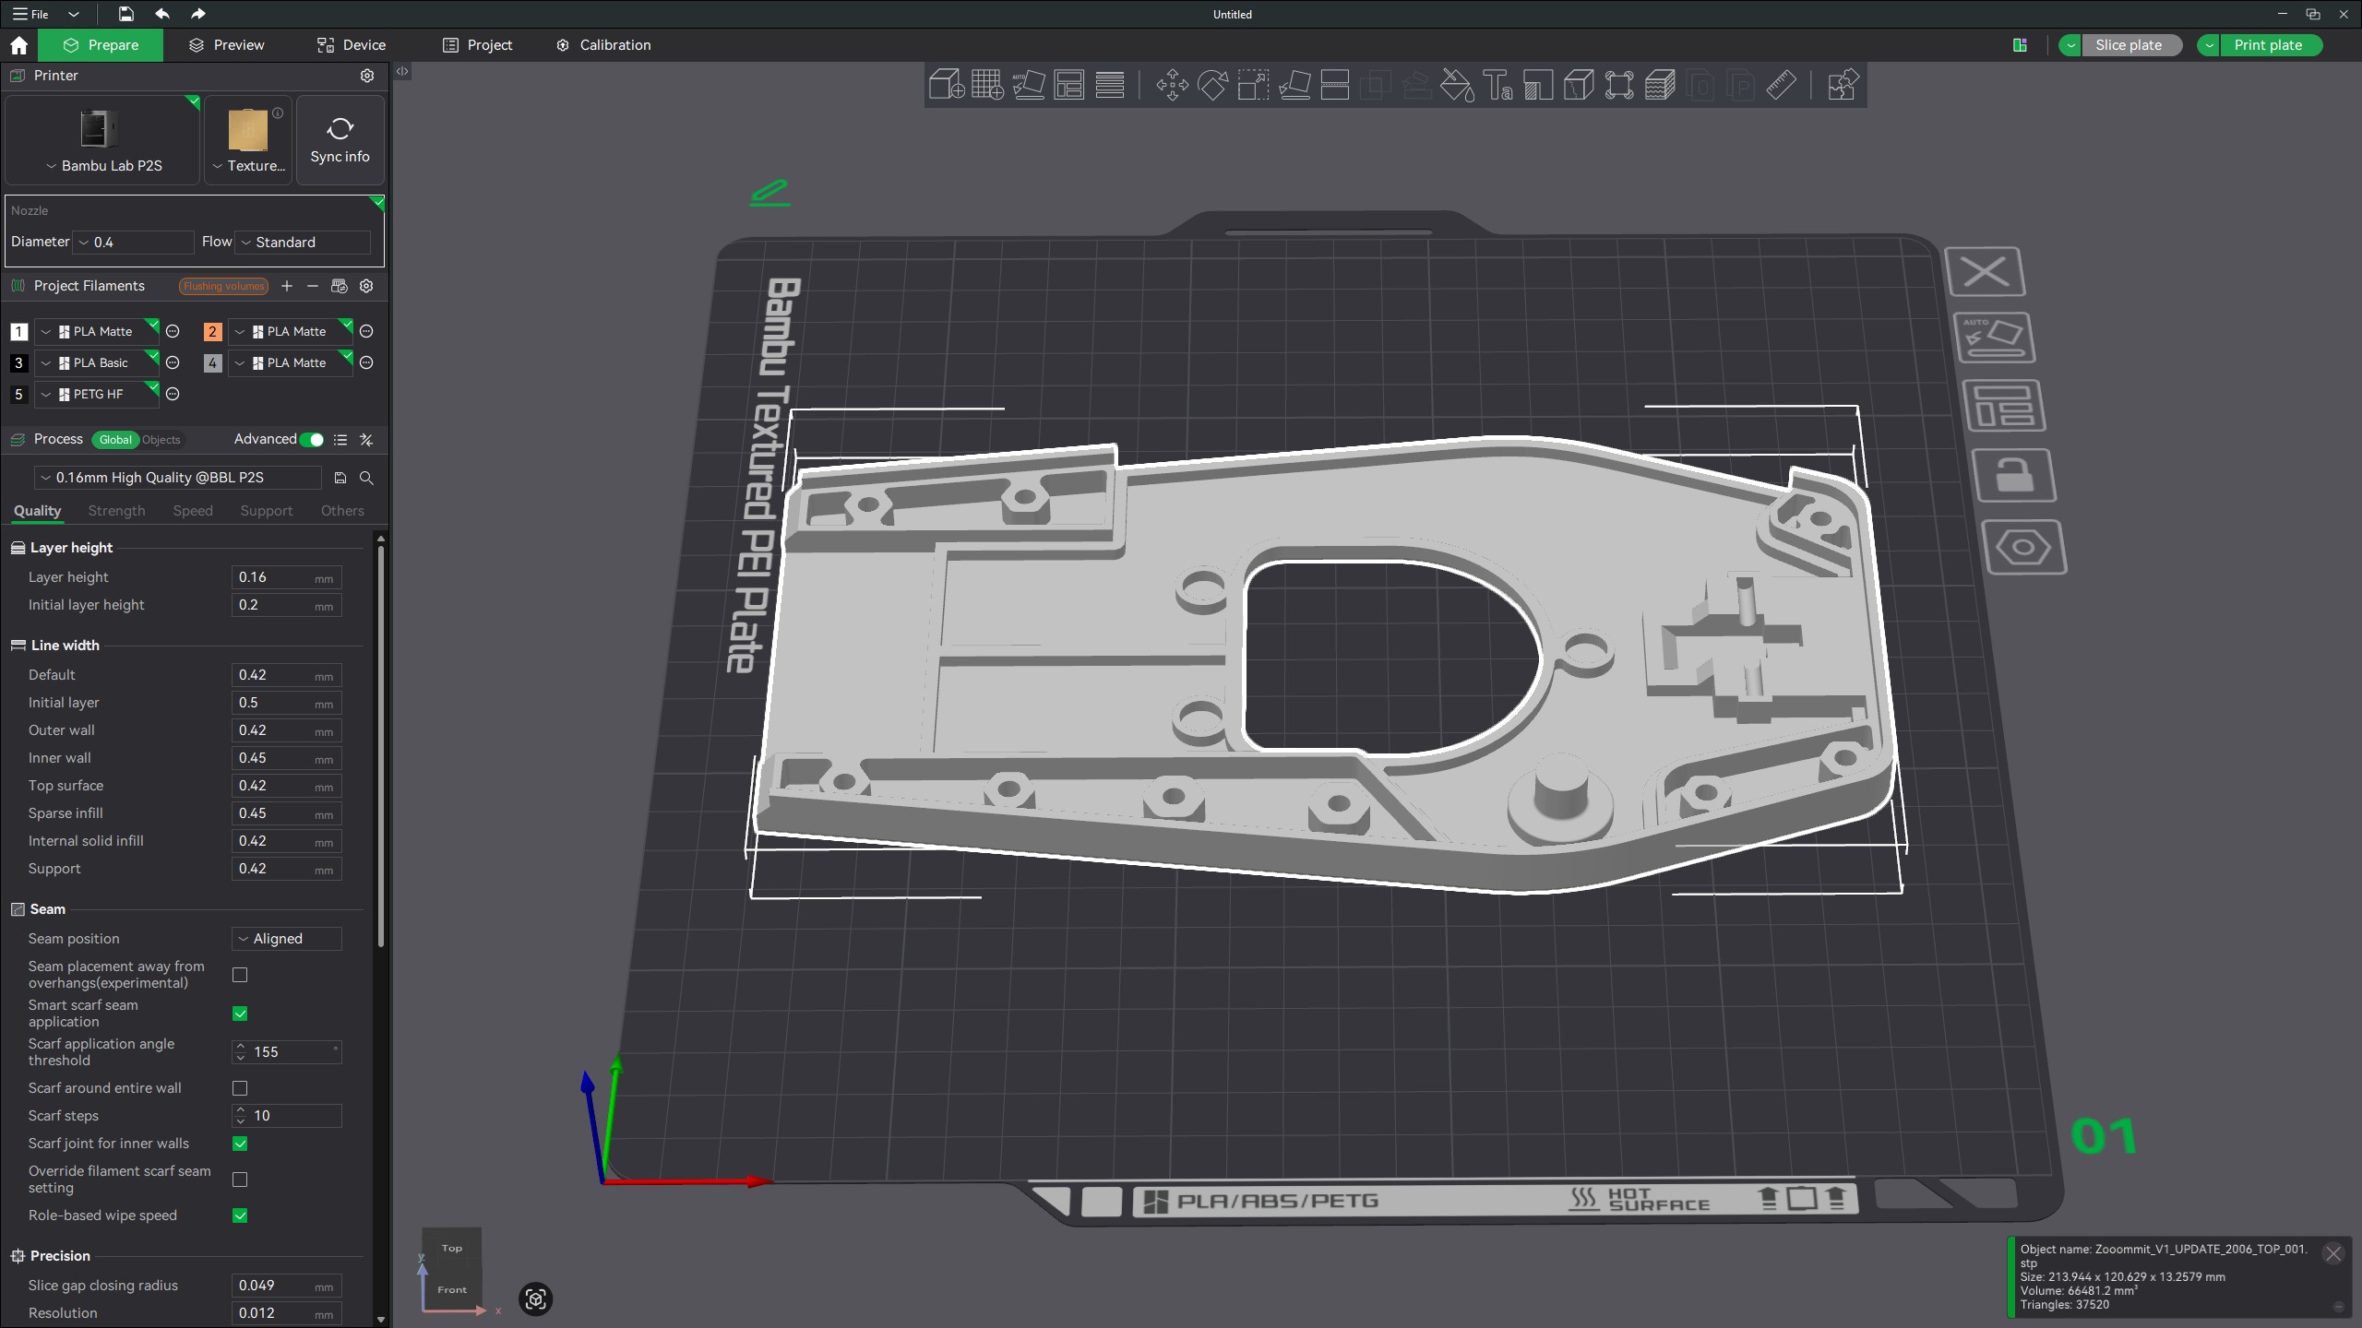Select the Move tool in toolbar
Image resolution: width=2362 pixels, height=1328 pixels.
[1172, 85]
